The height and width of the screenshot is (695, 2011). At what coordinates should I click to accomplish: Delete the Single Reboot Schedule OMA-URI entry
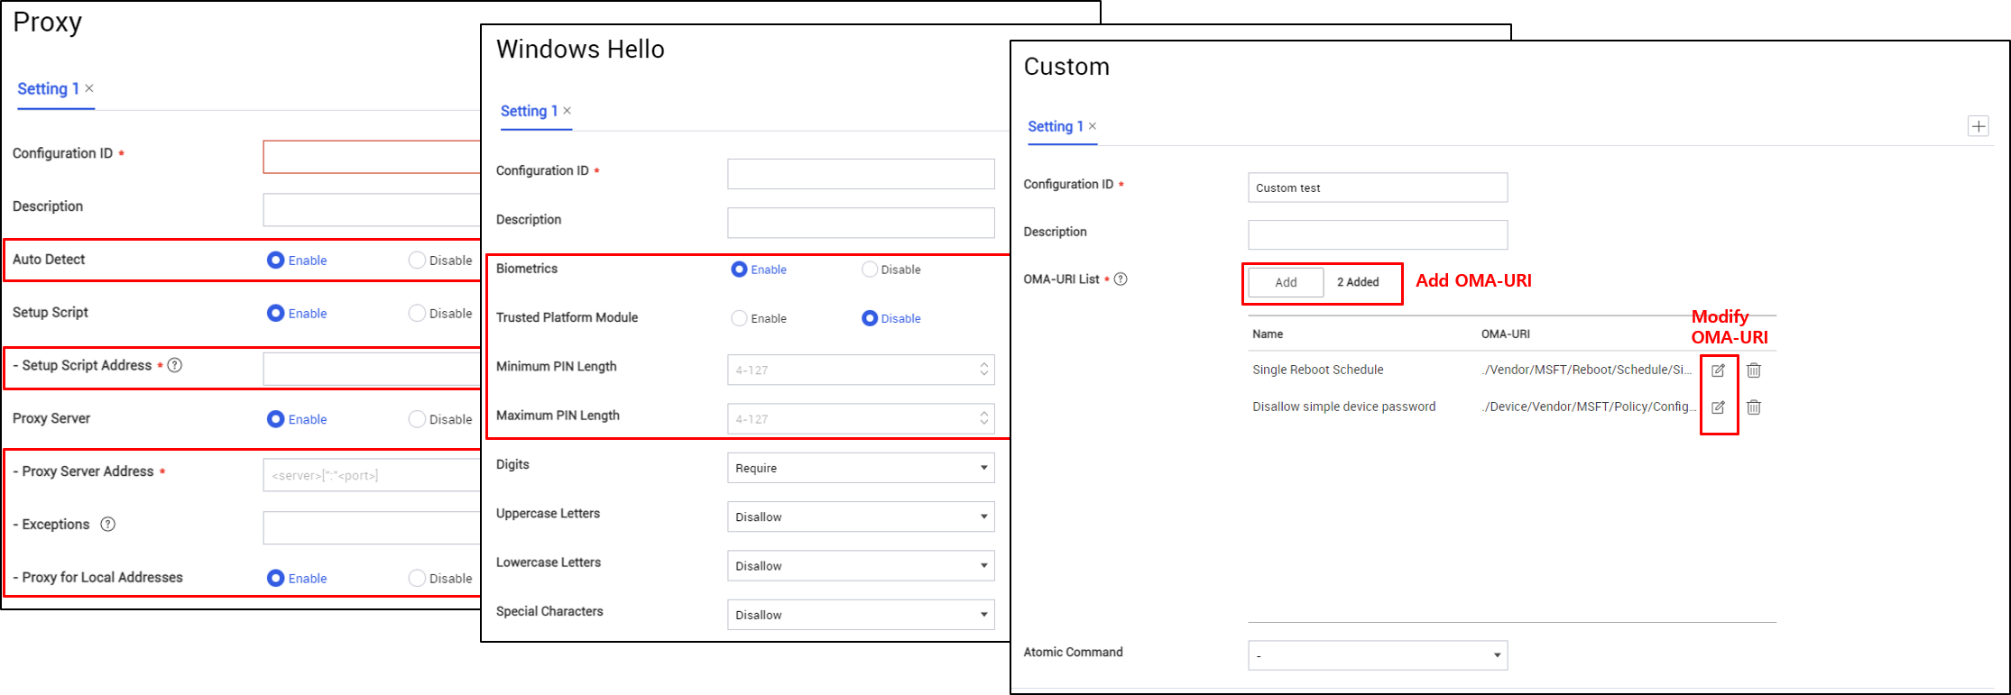click(1753, 370)
